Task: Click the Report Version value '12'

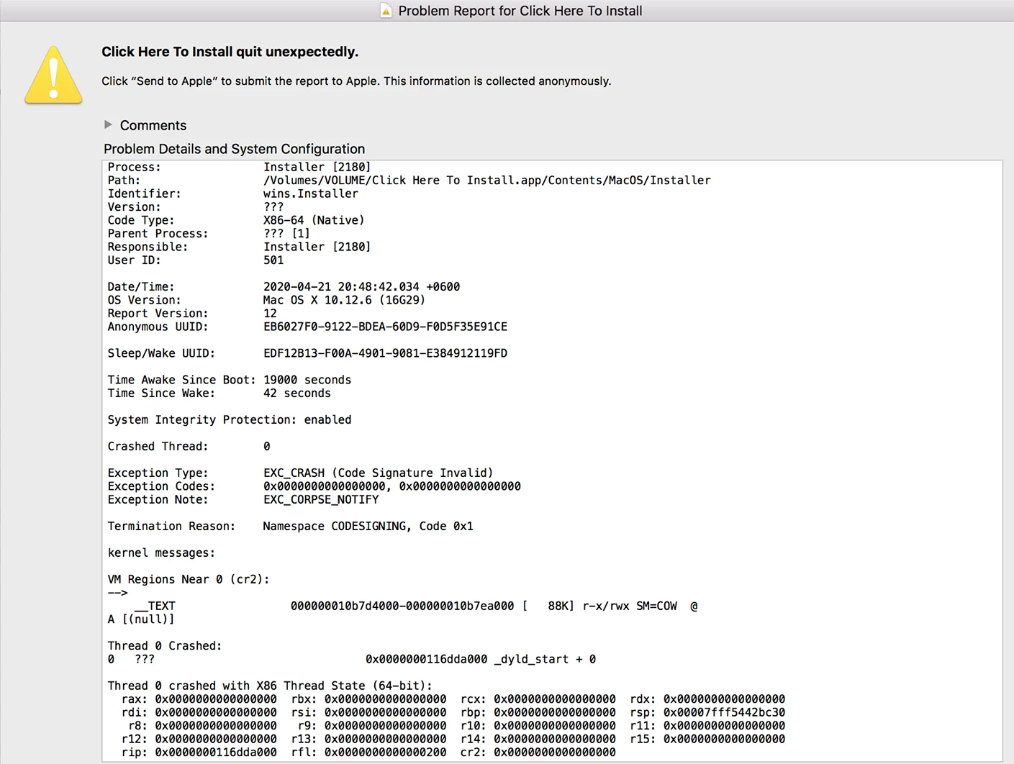Action: click(270, 314)
